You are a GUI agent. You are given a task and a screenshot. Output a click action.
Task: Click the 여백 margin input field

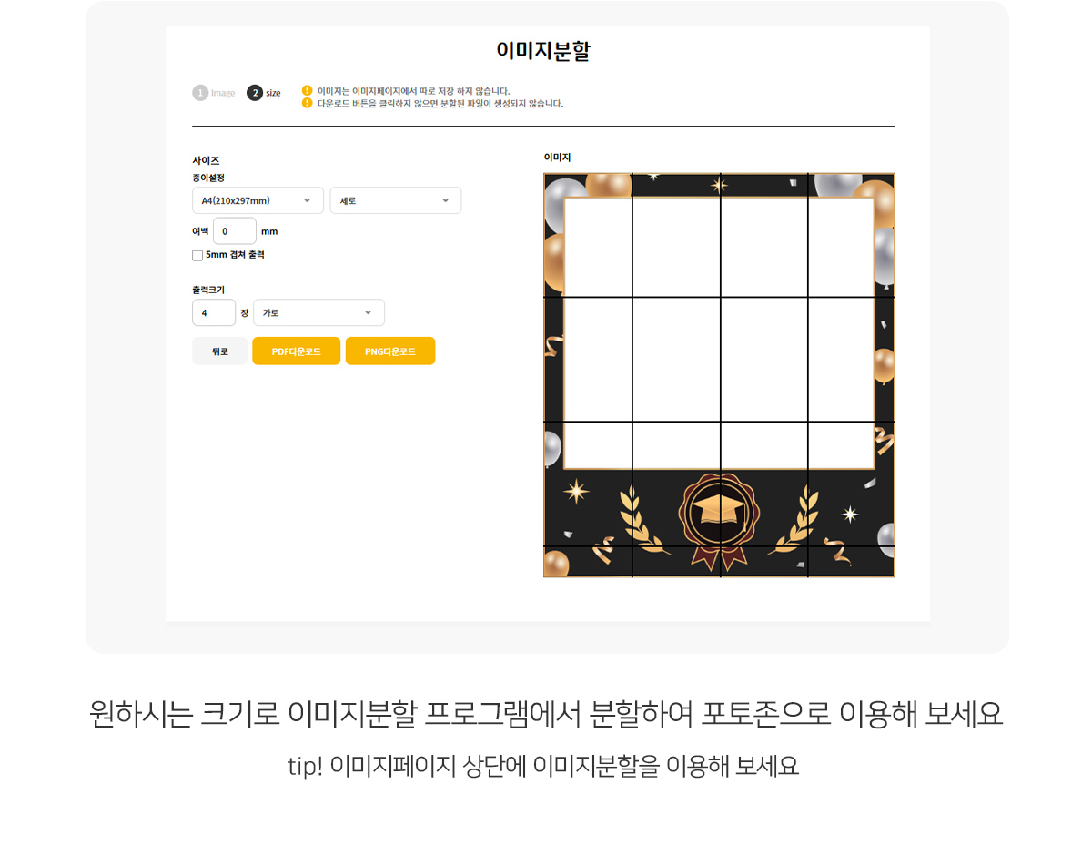(235, 231)
